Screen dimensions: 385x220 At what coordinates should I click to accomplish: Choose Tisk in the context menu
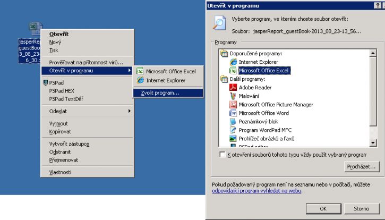pyautogui.click(x=87, y=50)
